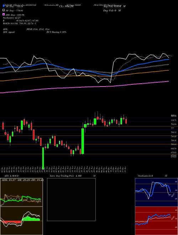Click the tall green breakout candlestick

[83, 141]
